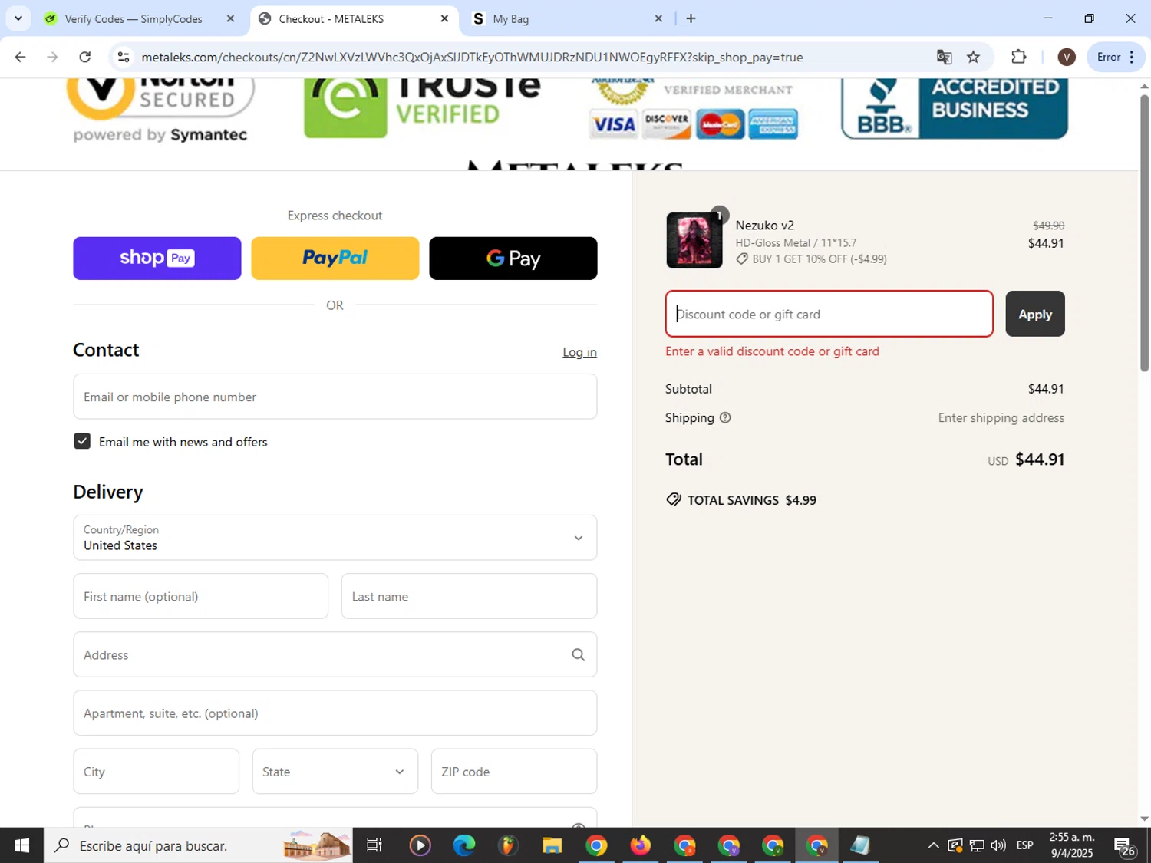Screen dimensions: 1151x863
Task: Open the media player taskbar icon
Action: (x=420, y=845)
